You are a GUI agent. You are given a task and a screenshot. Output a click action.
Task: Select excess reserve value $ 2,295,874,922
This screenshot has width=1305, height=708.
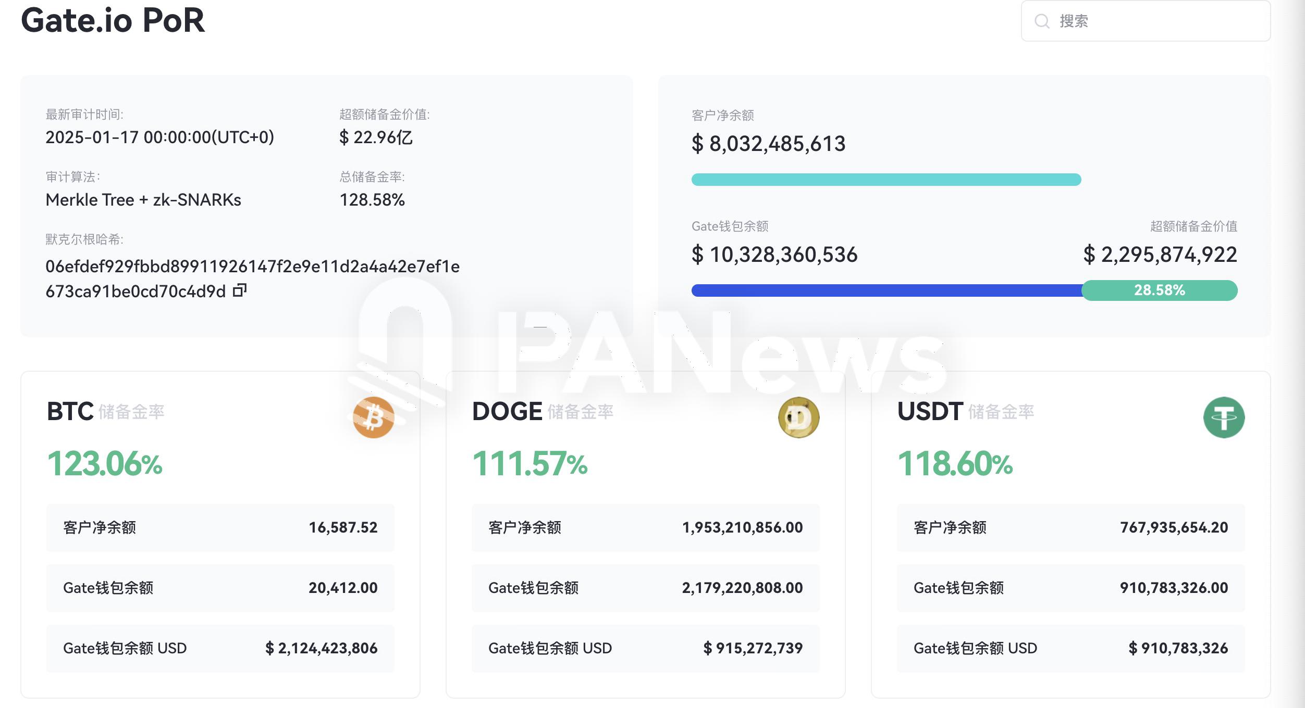pyautogui.click(x=1160, y=255)
